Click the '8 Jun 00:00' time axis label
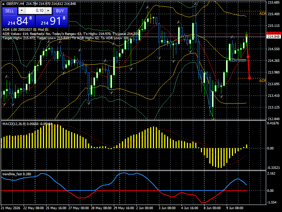This screenshot has width=282, height=212. 212,208
